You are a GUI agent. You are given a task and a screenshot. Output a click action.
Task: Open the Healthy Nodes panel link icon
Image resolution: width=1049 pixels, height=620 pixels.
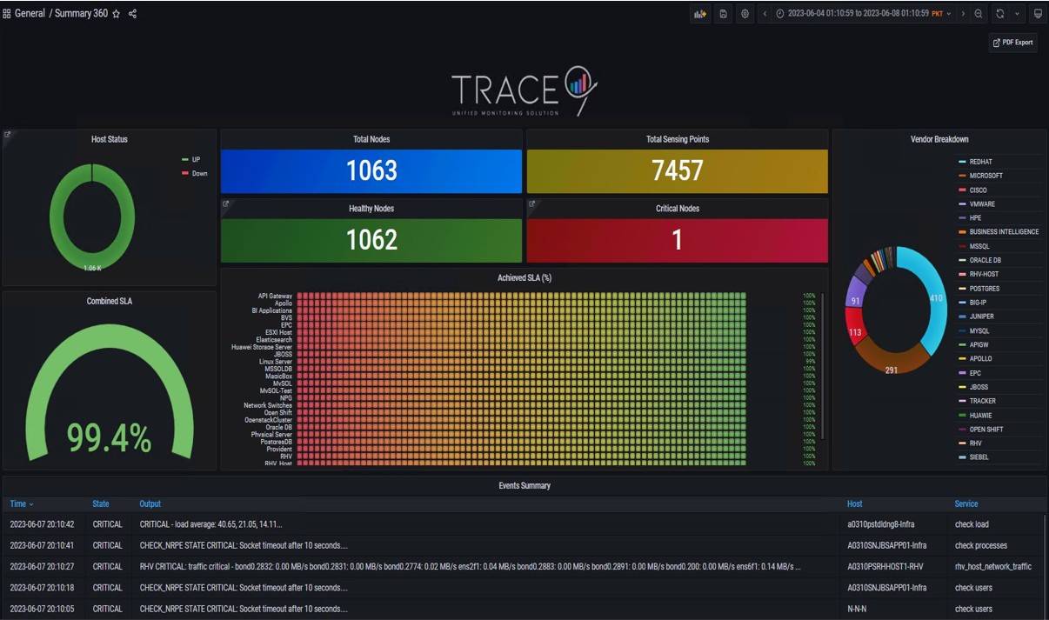click(x=226, y=204)
